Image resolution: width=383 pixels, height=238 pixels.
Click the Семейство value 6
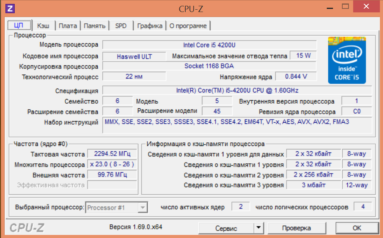click(117, 101)
